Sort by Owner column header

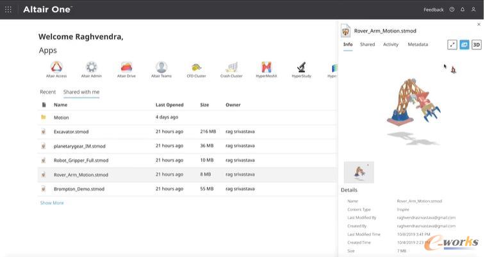[233, 105]
